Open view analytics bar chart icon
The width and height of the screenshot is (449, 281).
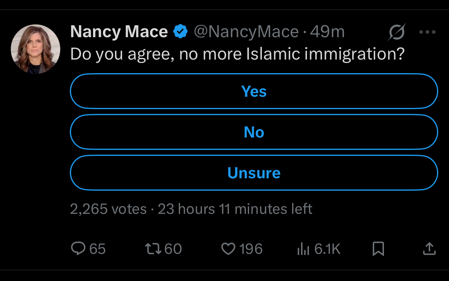click(x=303, y=249)
